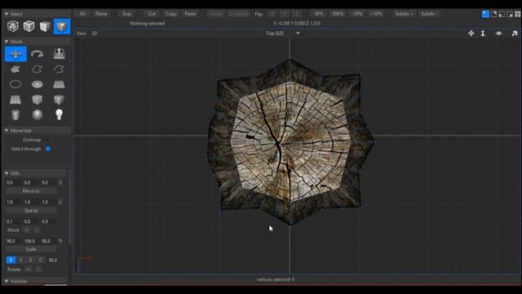The height and width of the screenshot is (294, 522).
Task: Choose the open Line draw tool
Action: [x=59, y=69]
